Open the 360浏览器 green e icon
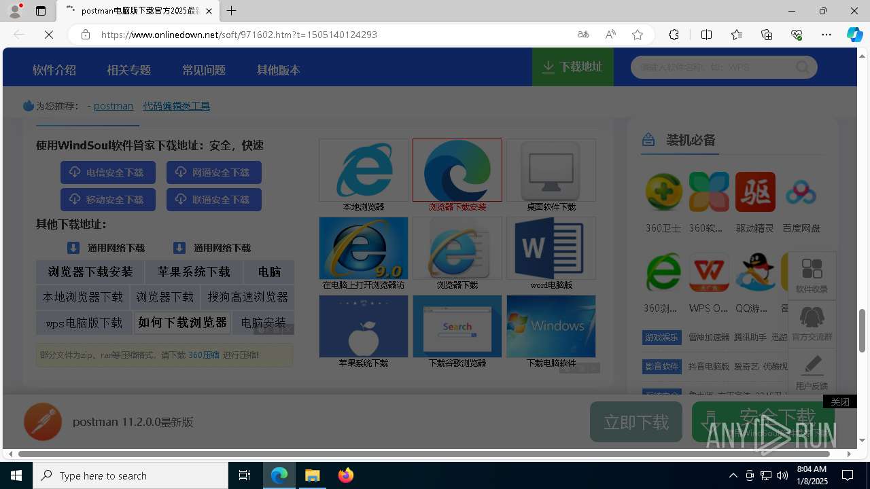Screen dimensions: 870x489 click(x=663, y=272)
